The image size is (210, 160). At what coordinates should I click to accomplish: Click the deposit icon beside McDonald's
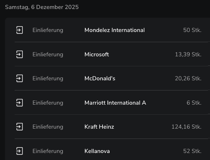20,78
